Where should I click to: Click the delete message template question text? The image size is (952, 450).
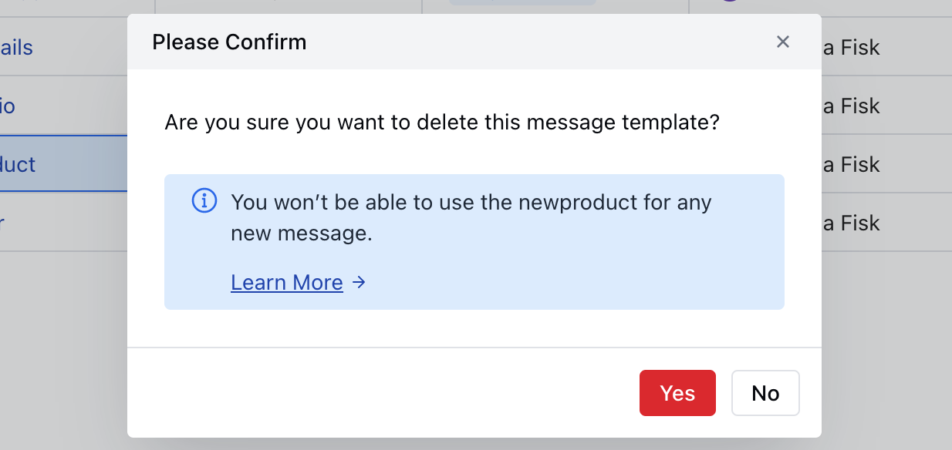pos(442,122)
